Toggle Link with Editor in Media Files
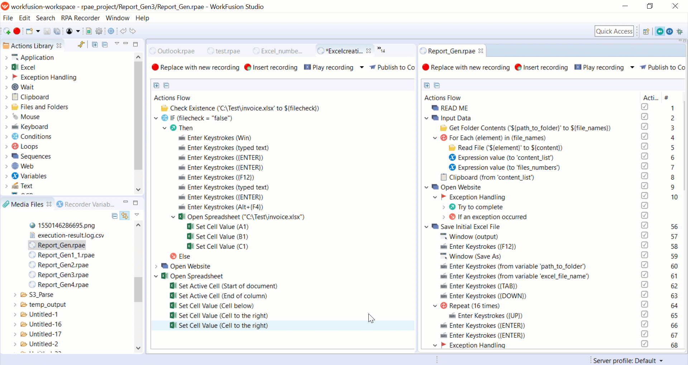 pyautogui.click(x=124, y=215)
